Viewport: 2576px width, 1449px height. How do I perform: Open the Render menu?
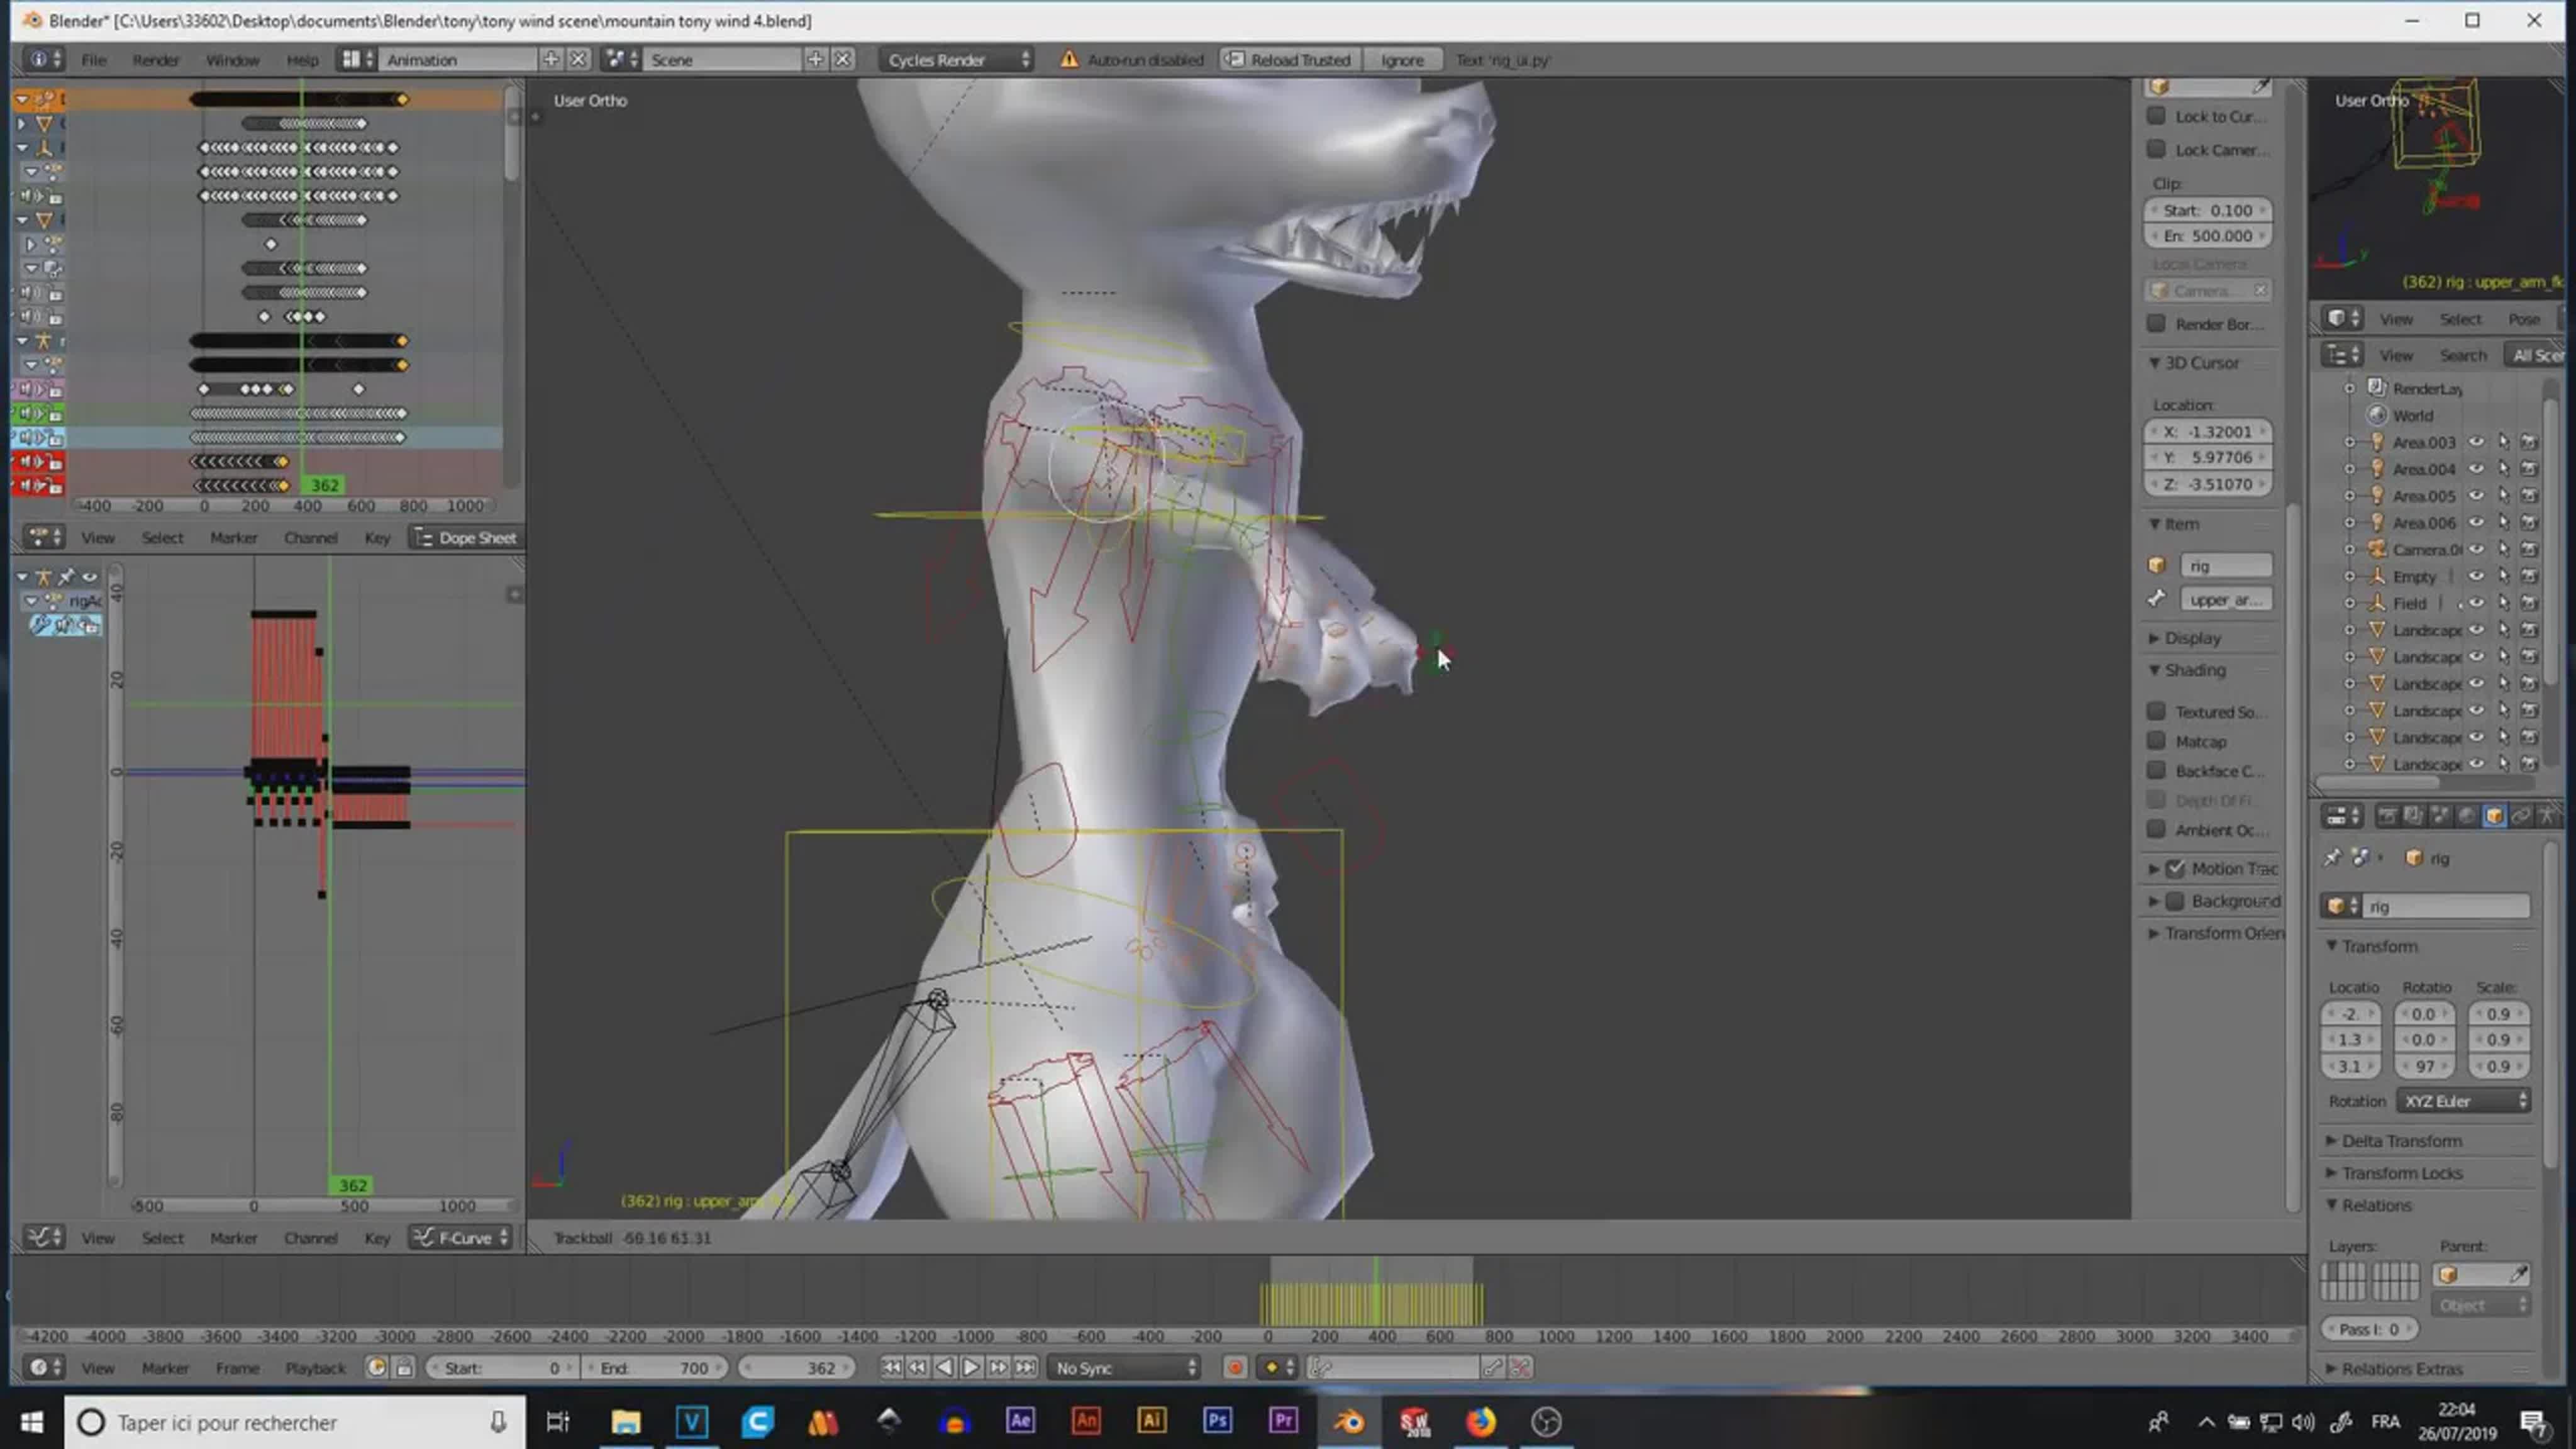click(x=156, y=60)
